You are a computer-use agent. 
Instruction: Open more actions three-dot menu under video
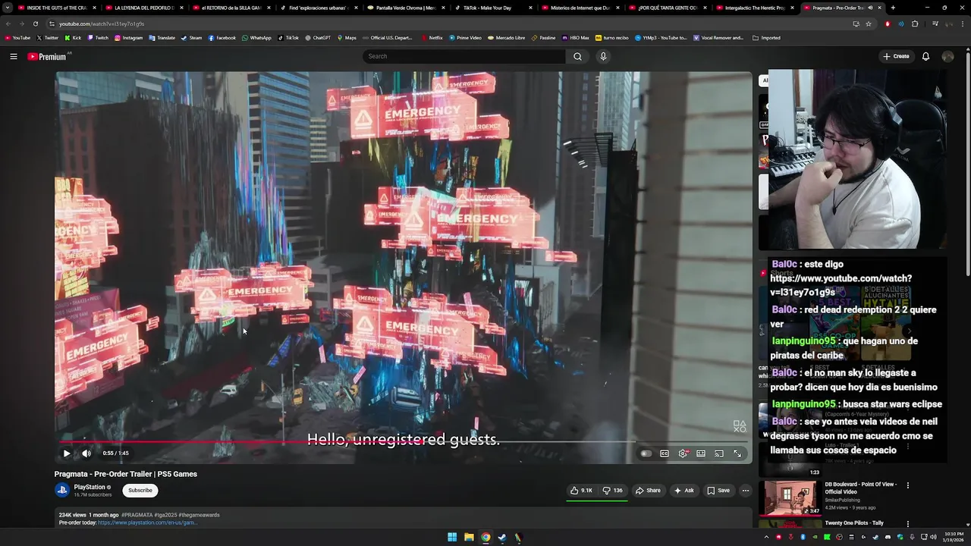(746, 491)
